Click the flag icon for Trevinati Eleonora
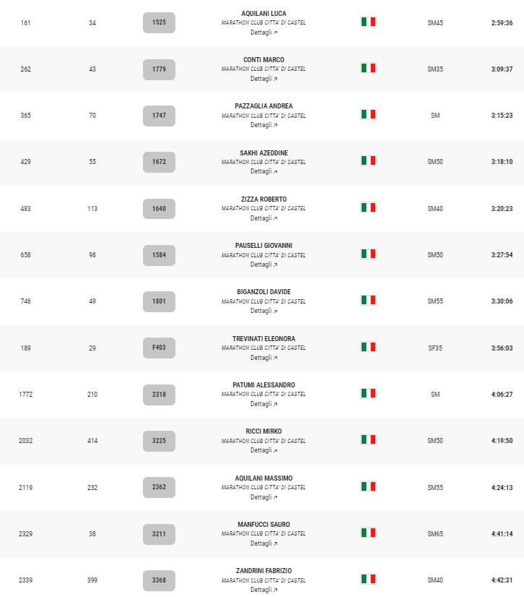524x597 pixels. (x=368, y=347)
